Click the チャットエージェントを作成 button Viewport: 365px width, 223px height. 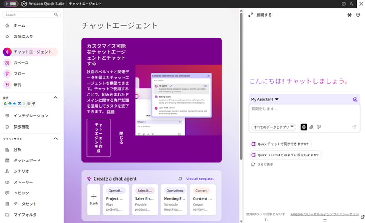point(98,138)
